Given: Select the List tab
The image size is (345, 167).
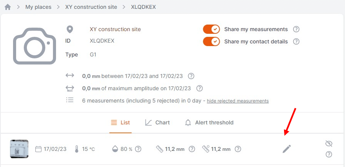Looking at the screenshot, I should (x=121, y=122).
